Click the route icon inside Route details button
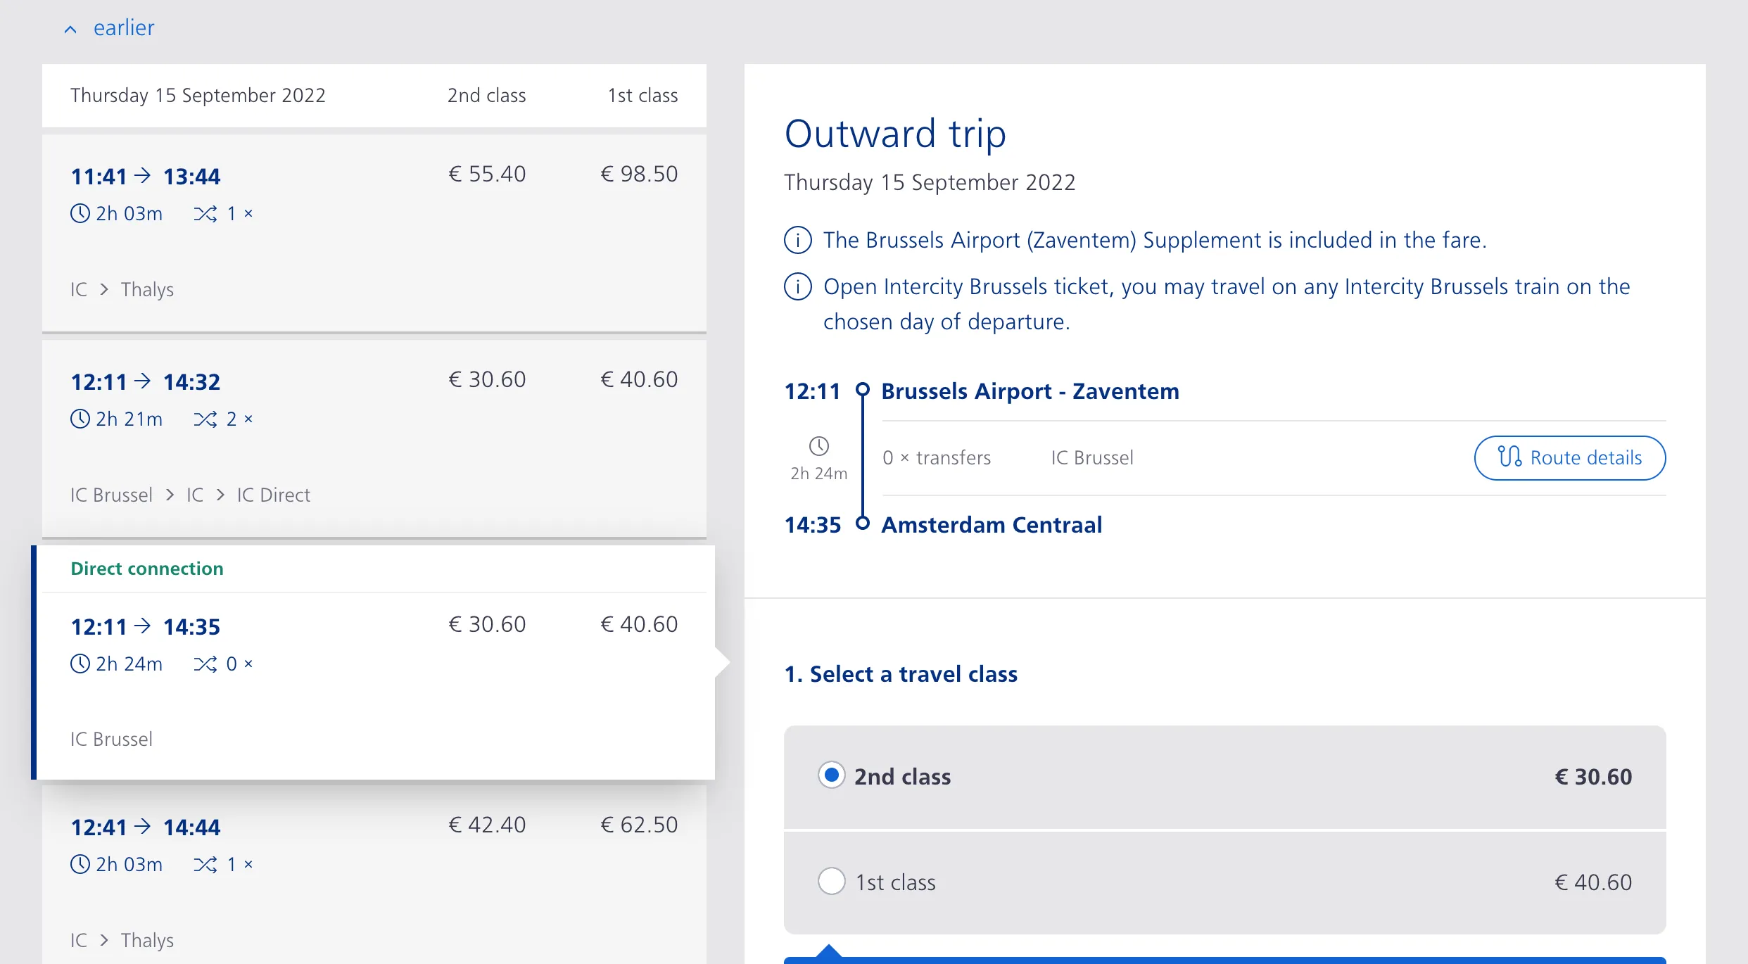Viewport: 1748px width, 964px height. (1509, 457)
